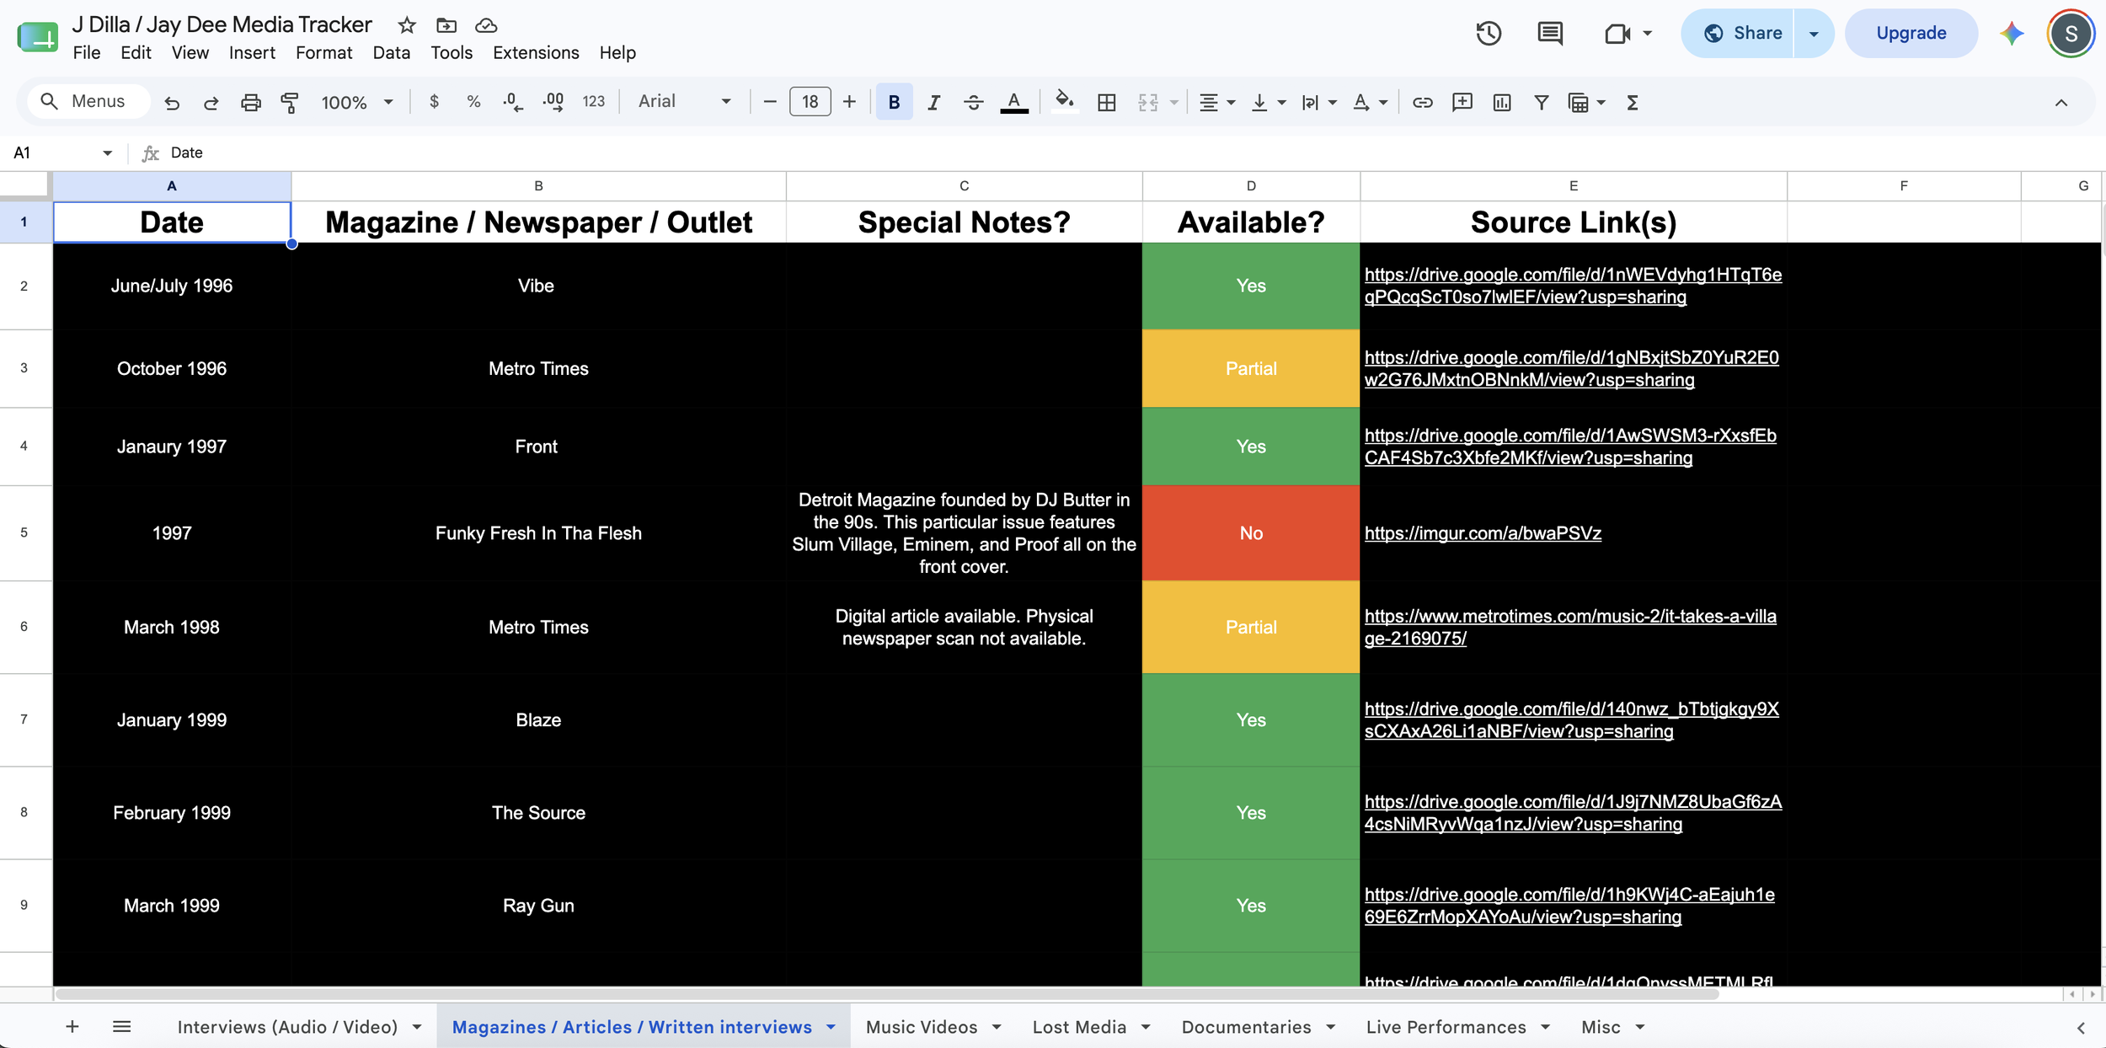Open the Google Sheets home icon

[x=38, y=37]
